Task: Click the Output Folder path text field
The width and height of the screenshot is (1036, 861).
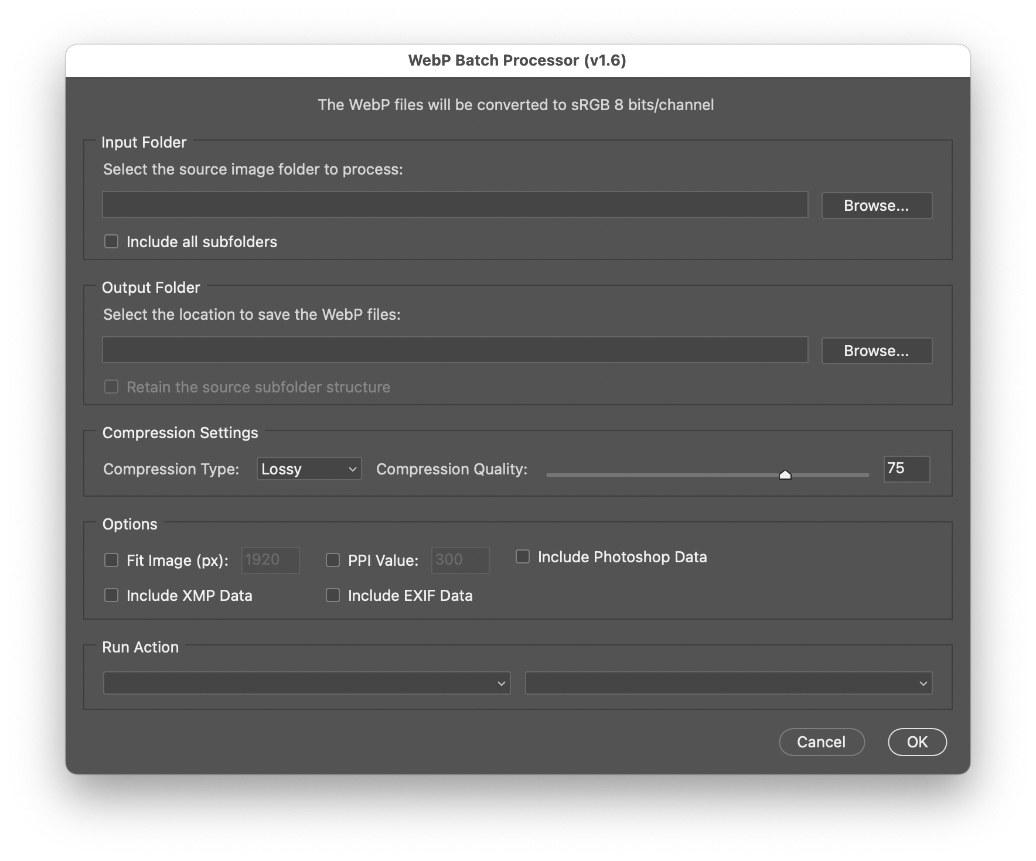Action: (x=456, y=350)
